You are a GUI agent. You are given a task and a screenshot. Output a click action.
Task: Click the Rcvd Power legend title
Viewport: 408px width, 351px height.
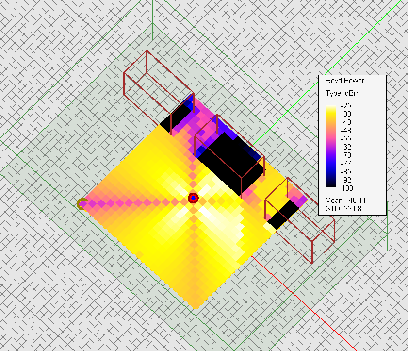[345, 81]
